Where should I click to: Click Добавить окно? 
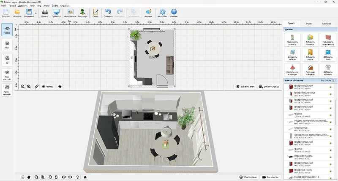tap(328, 55)
